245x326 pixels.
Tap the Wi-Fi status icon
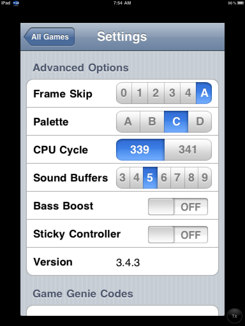click(x=16, y=3)
